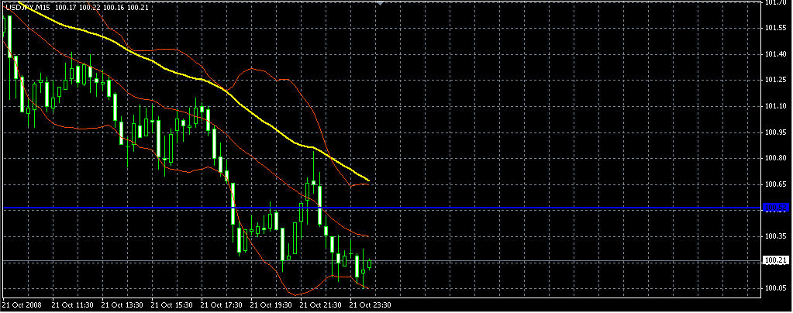
Task: Click the 100.95 price axis label
Action: point(776,132)
